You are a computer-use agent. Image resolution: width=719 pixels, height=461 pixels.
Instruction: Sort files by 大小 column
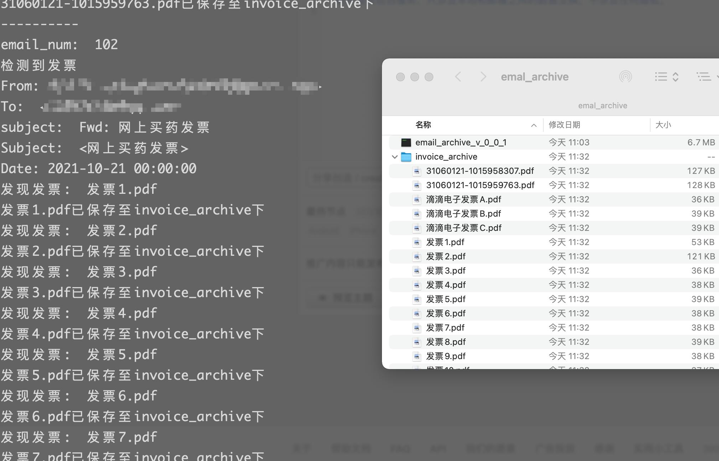pos(663,125)
